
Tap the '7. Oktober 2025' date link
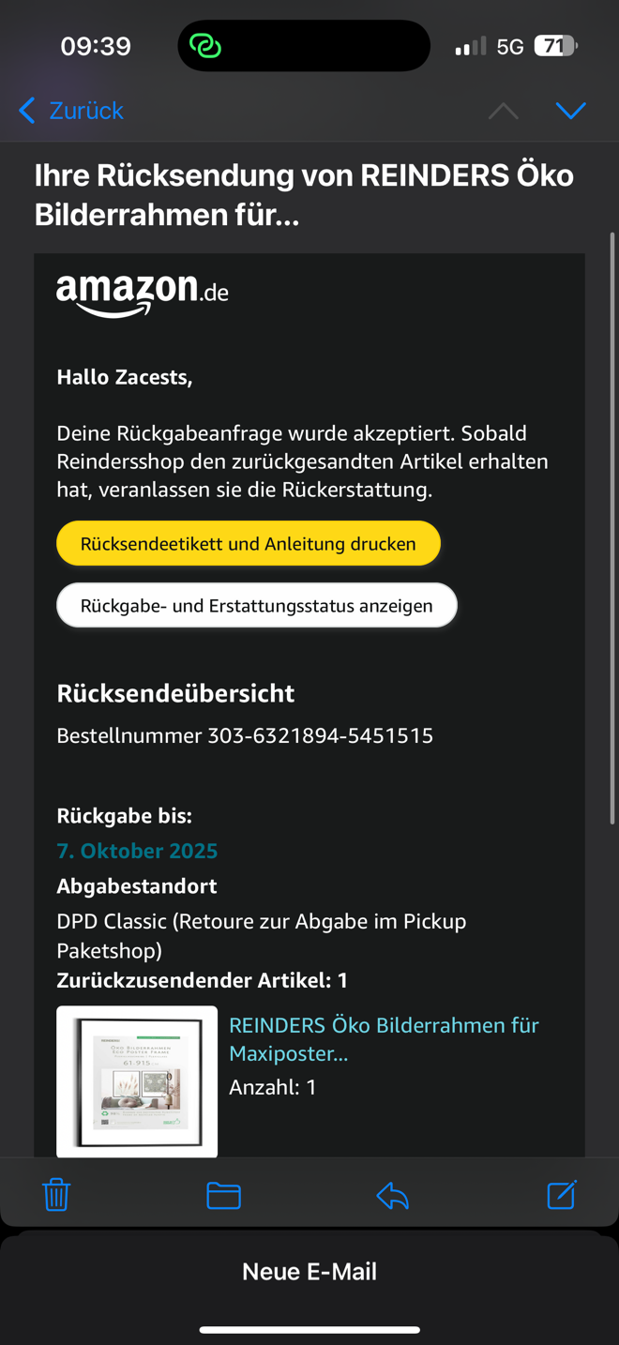point(137,851)
